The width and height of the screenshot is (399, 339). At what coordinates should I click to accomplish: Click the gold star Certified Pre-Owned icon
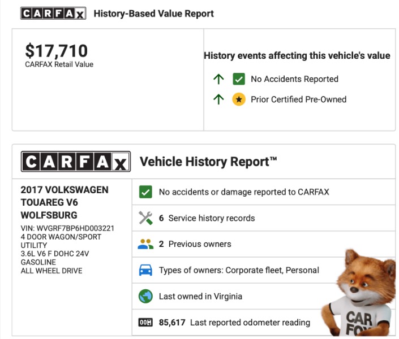pyautogui.click(x=239, y=99)
